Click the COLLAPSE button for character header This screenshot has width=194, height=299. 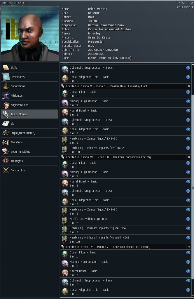(185, 7)
